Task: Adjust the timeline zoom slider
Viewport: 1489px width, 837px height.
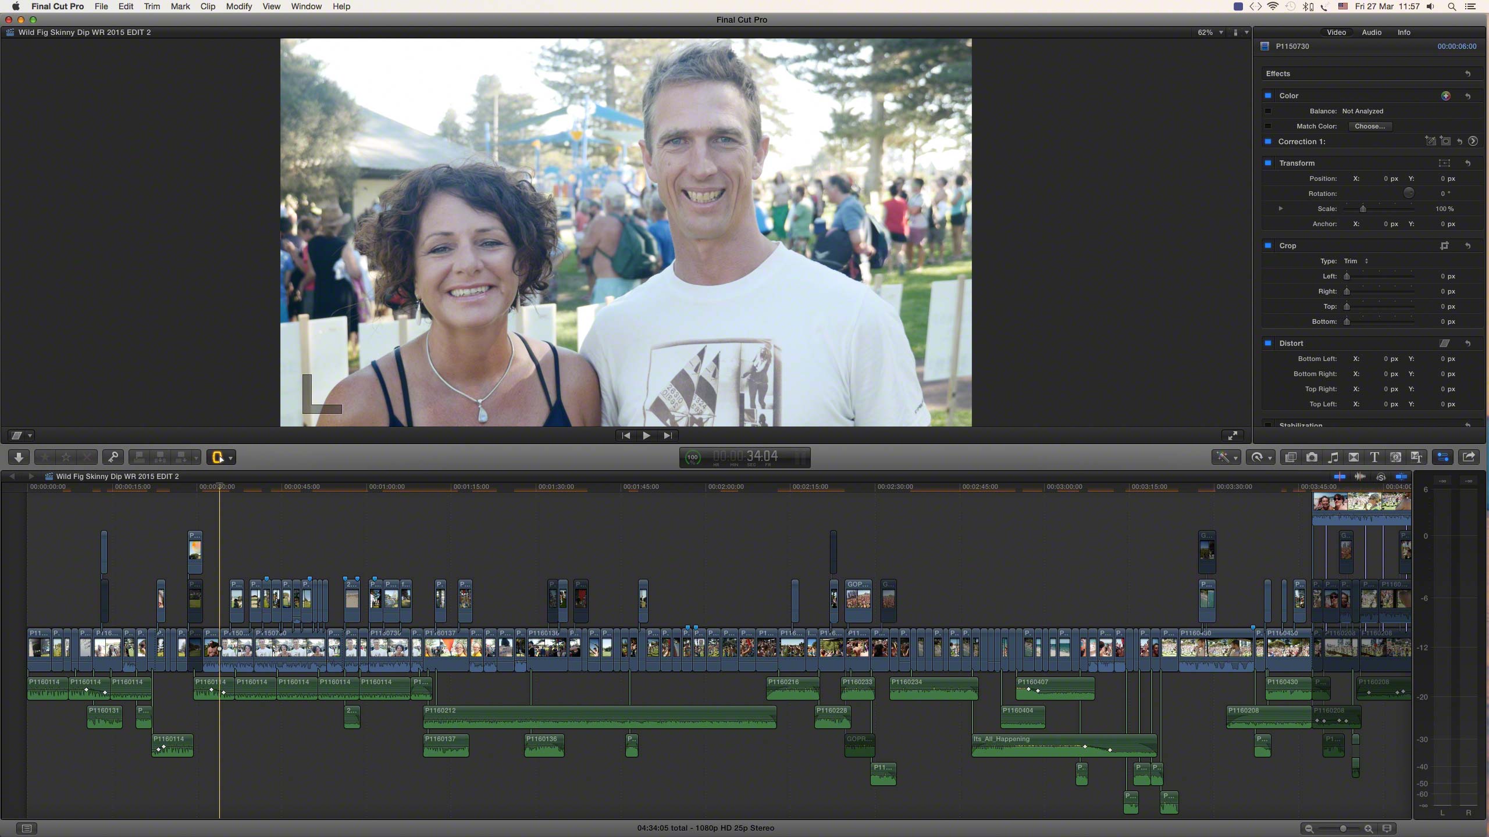Action: [1342, 828]
